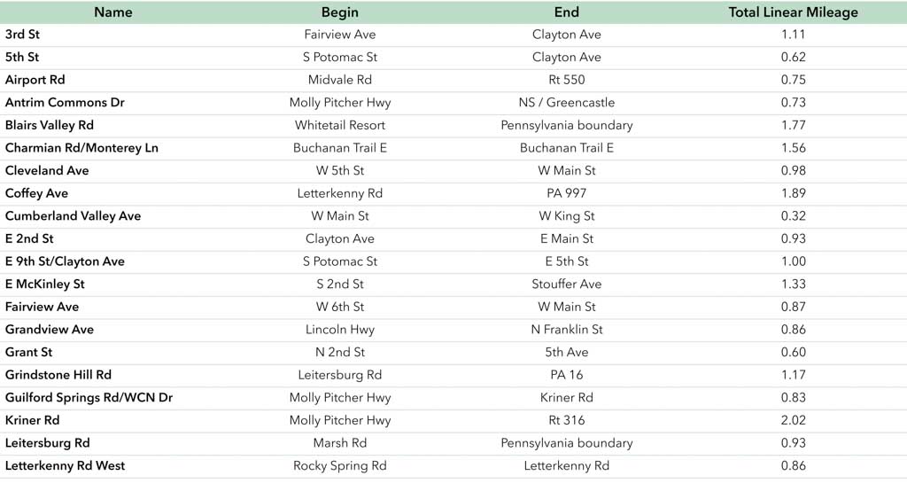Click the Total Linear Mileage header
The image size is (907, 491).
tap(793, 12)
